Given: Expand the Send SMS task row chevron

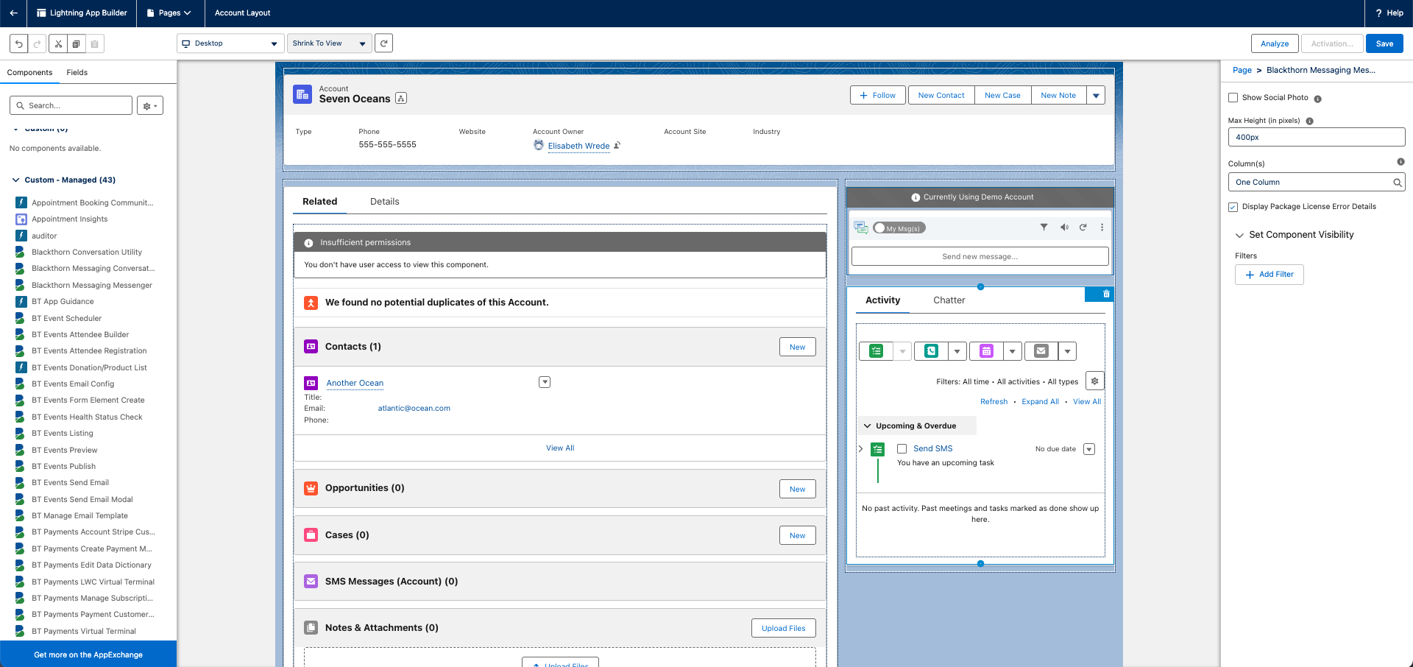Looking at the screenshot, I should 861,448.
